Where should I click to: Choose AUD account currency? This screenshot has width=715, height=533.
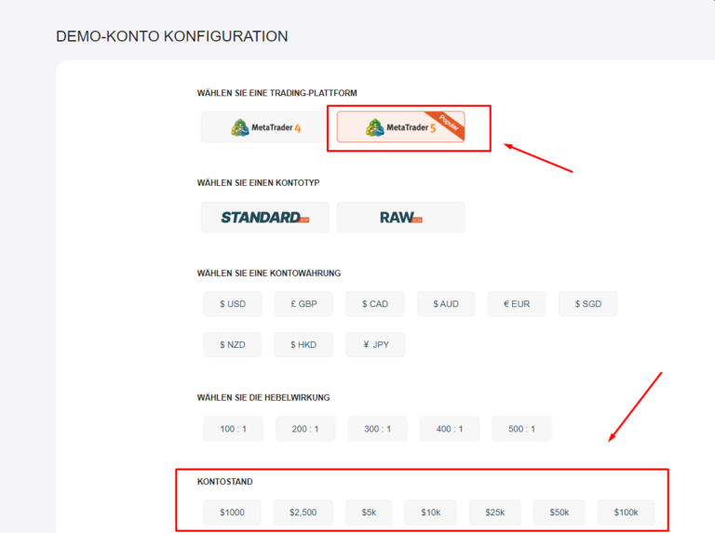click(446, 304)
